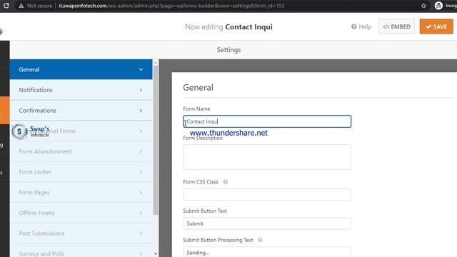Open the Help link
This screenshot has width=457, height=257.
tap(361, 27)
